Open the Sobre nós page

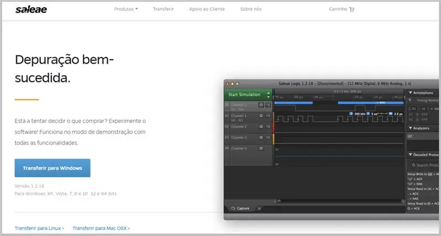pyautogui.click(x=251, y=9)
